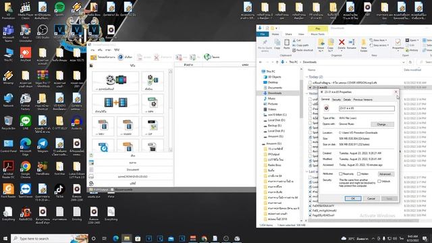Switch to the Share ribbon tab

[288, 34]
